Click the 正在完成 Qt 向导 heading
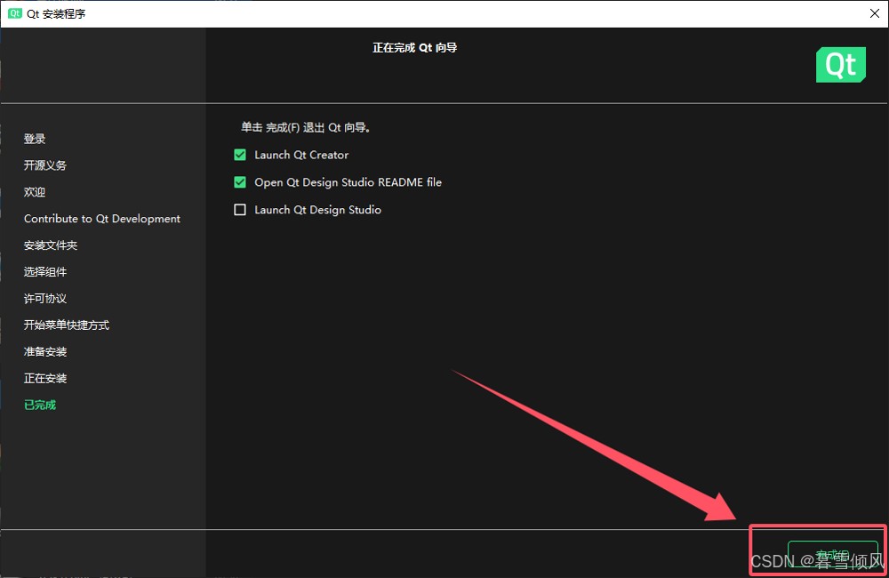 [x=415, y=48]
